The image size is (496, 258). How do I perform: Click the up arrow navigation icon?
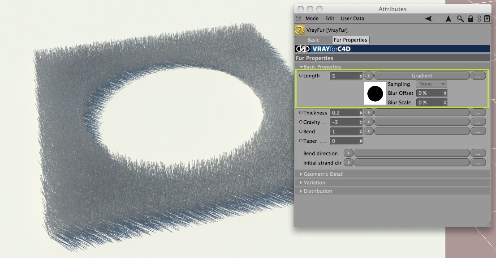pos(448,19)
